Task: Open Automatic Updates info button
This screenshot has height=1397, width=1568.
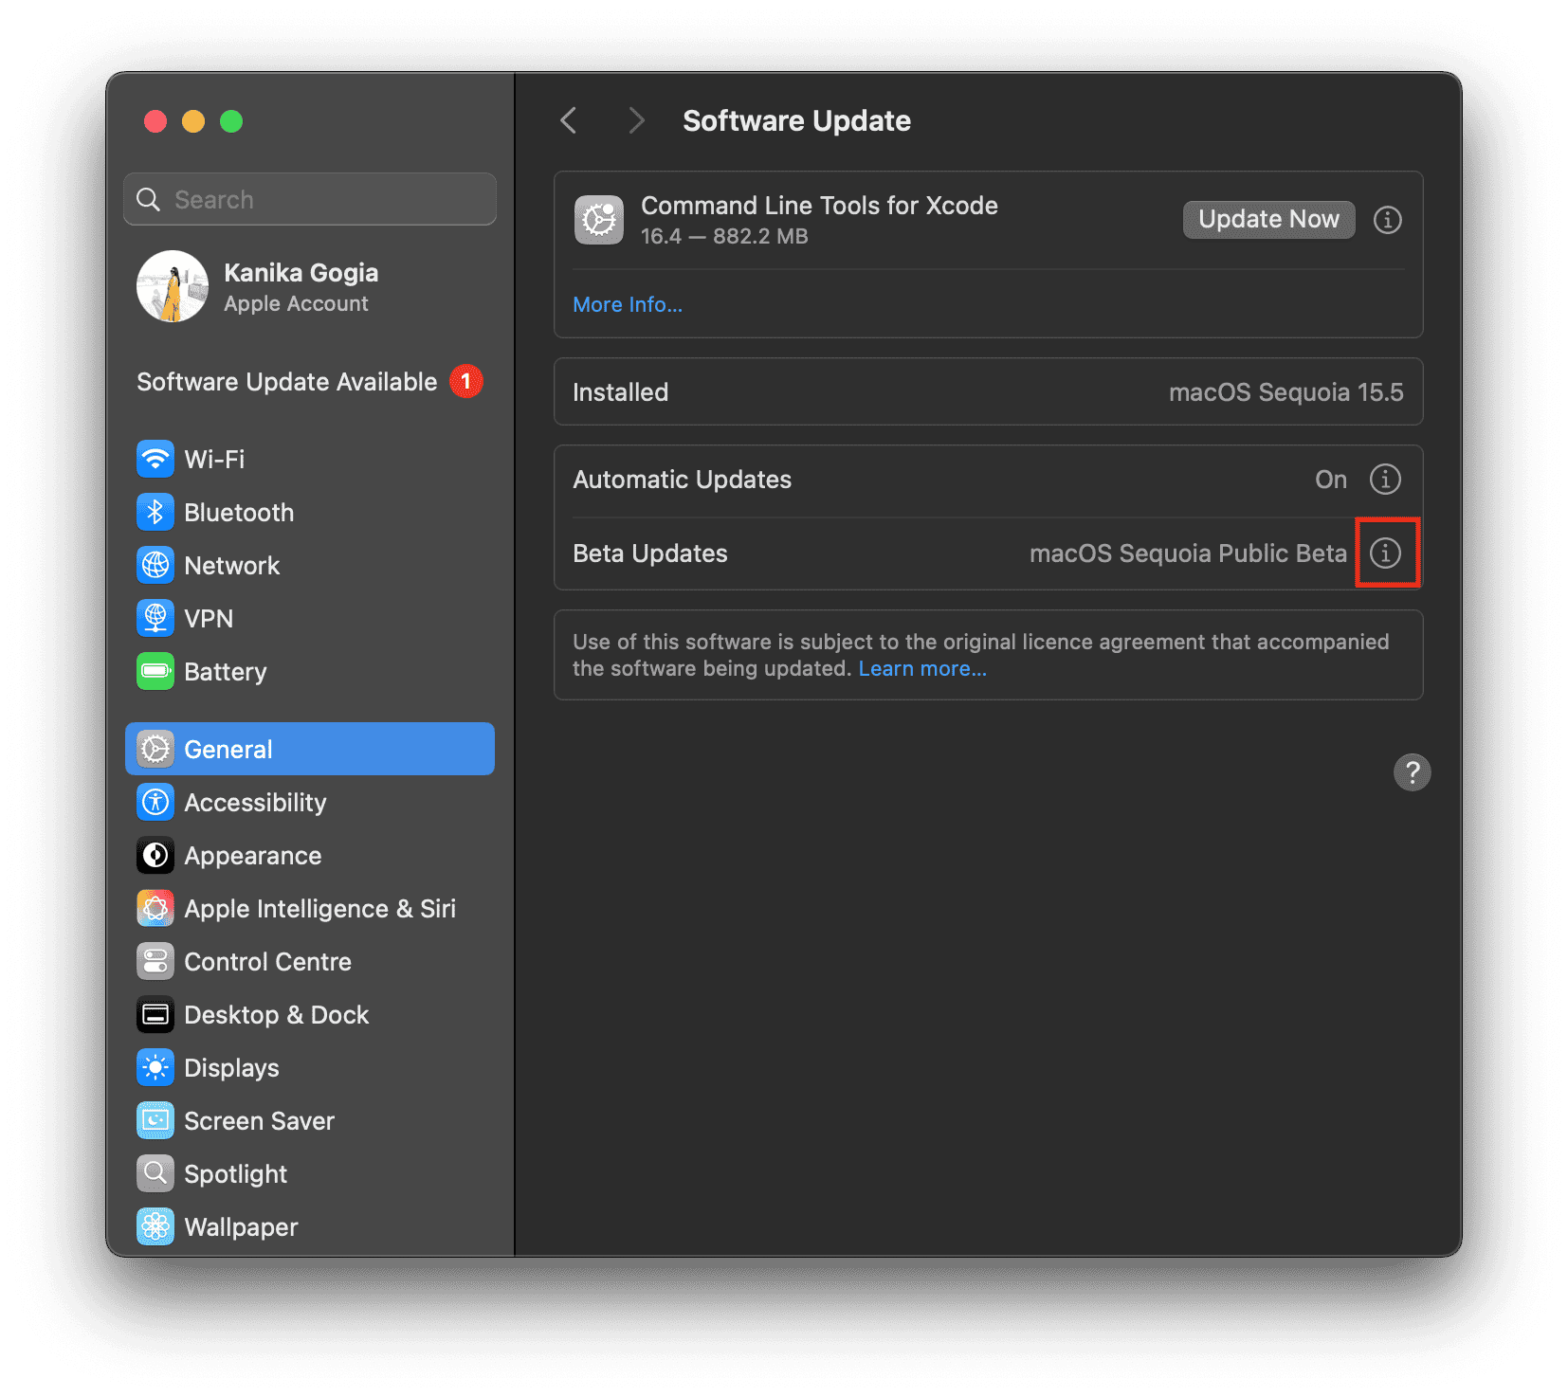Action: tap(1385, 480)
